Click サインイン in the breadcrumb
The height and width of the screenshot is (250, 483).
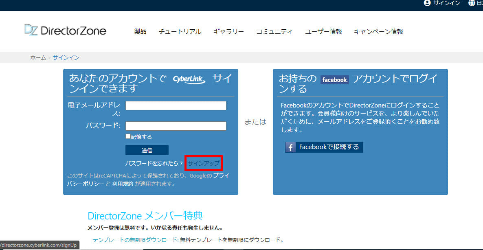(x=66, y=57)
